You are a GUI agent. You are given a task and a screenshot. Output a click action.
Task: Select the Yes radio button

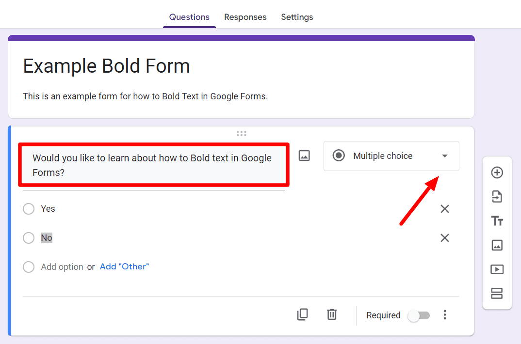[x=29, y=209]
